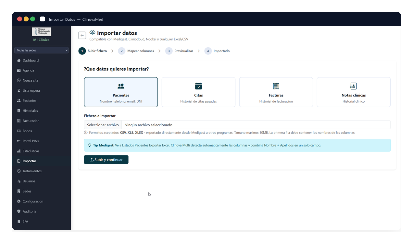413x242 pixels.
Task: Click the cloud upload icon beside title
Action: (x=92, y=32)
